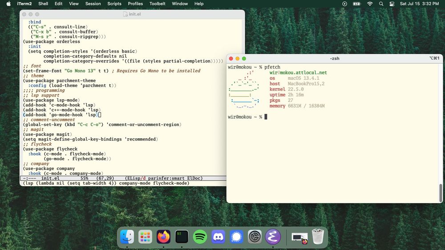Open System Settings from the dock

(255, 237)
